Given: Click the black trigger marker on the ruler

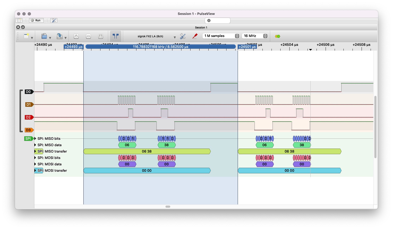Looking at the screenshot, I should [310, 50].
